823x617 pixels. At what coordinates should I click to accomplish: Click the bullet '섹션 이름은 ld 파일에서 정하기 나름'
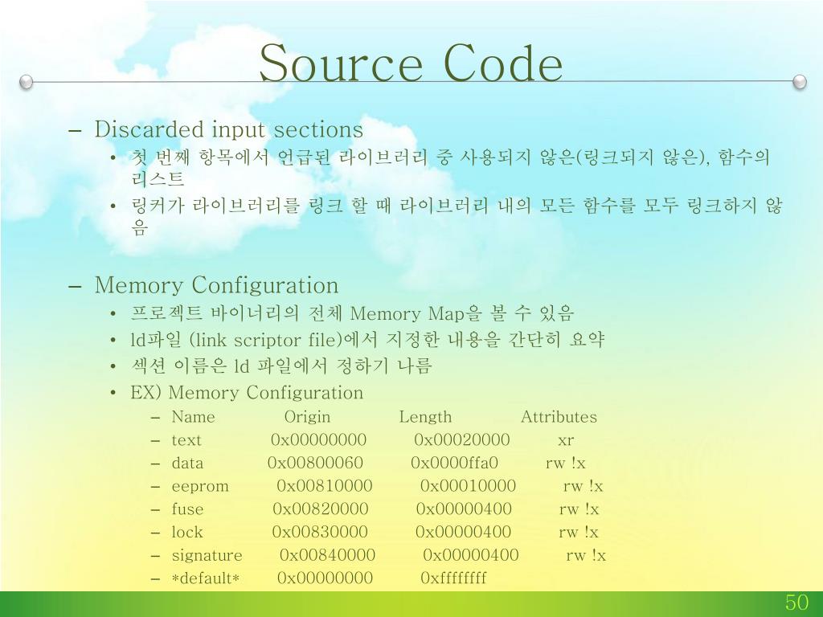point(280,366)
